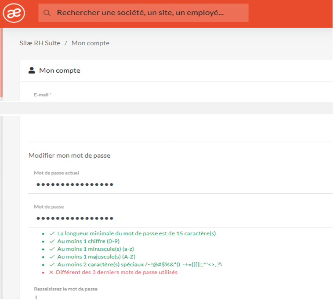Viewport: 333px width, 308px height.
Task: Click the Mon compte panel title
Action: pos(60,70)
